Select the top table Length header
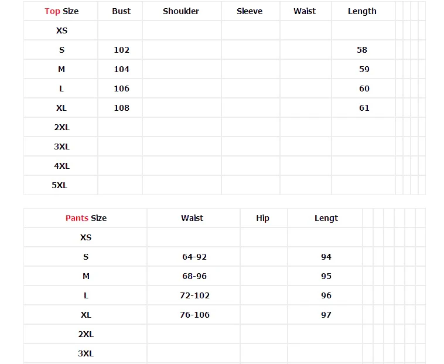The height and width of the screenshot is (364, 444). (x=362, y=11)
